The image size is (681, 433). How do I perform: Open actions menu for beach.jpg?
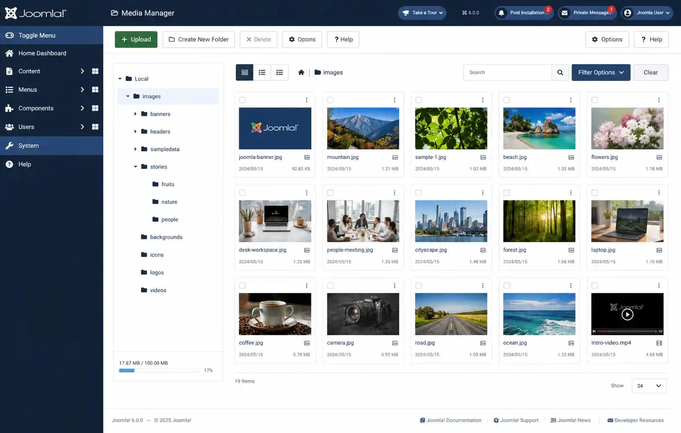(571, 100)
